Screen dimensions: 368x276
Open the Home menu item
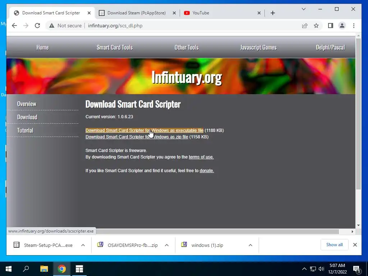pyautogui.click(x=42, y=47)
